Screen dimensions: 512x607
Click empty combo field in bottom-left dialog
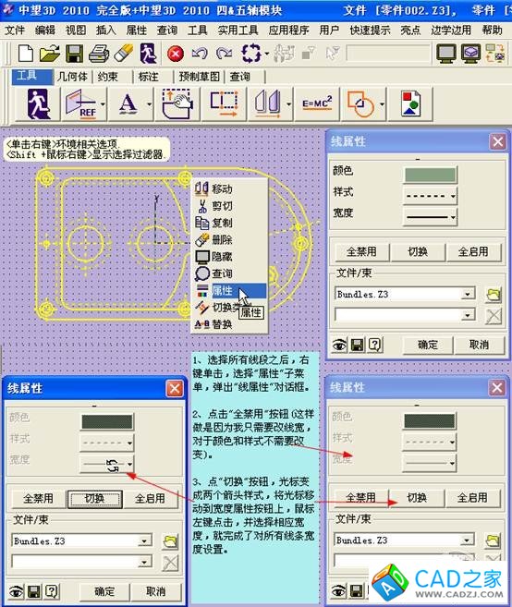click(81, 562)
